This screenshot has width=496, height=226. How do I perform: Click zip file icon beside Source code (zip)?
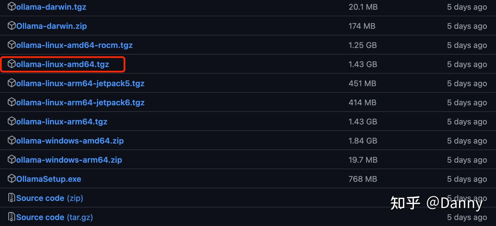[x=11, y=198]
